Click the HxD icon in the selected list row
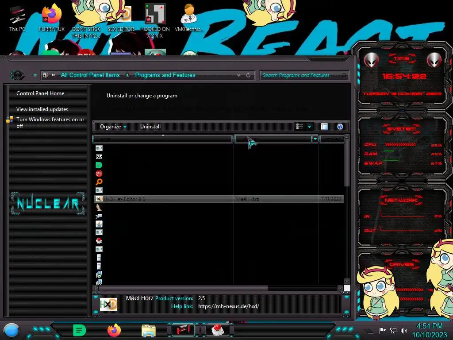The width and height of the screenshot is (453, 340). 99,199
